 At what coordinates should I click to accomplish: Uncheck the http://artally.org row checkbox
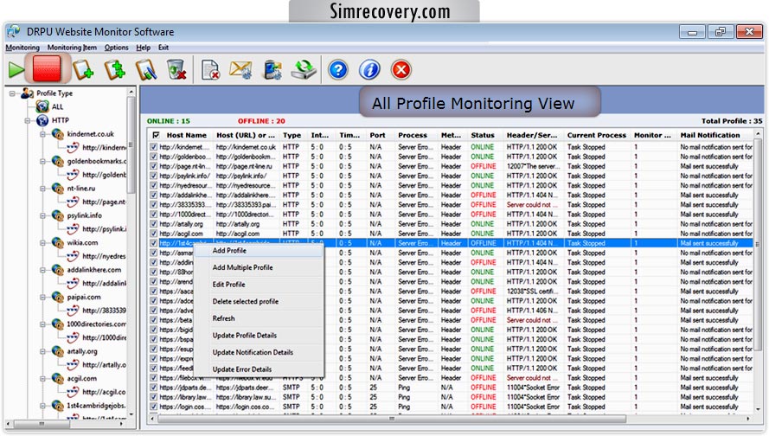[154, 224]
